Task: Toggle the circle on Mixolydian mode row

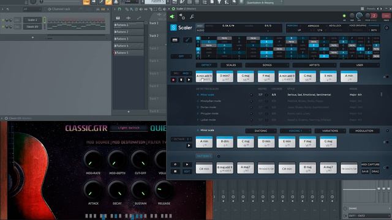Action: (x=251, y=101)
